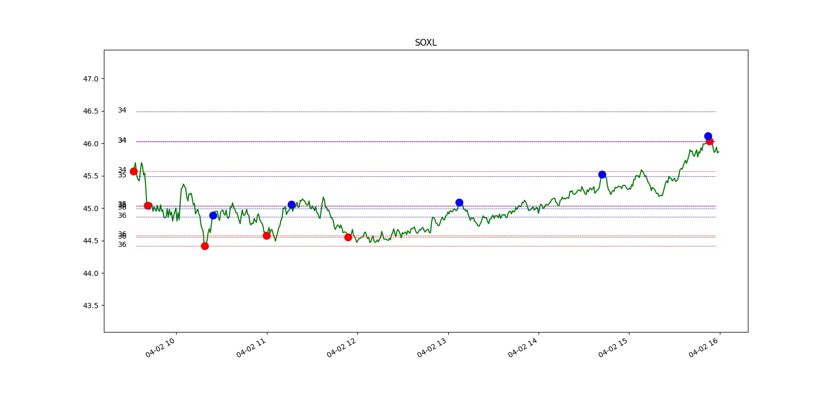Pick the red dot at the 44.4 low

(x=205, y=246)
